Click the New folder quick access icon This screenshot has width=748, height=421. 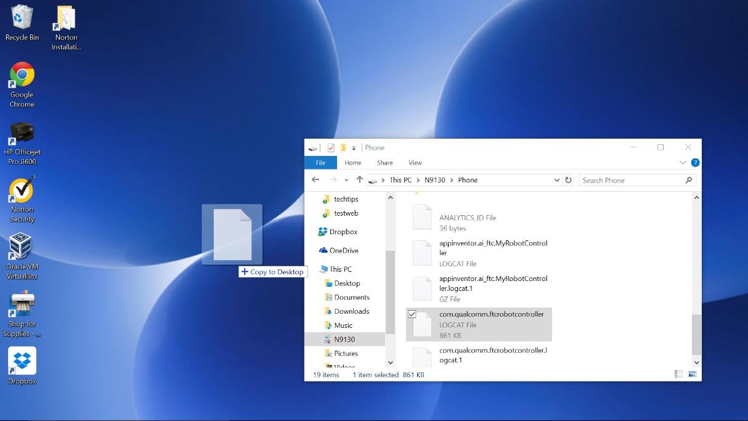(x=343, y=148)
